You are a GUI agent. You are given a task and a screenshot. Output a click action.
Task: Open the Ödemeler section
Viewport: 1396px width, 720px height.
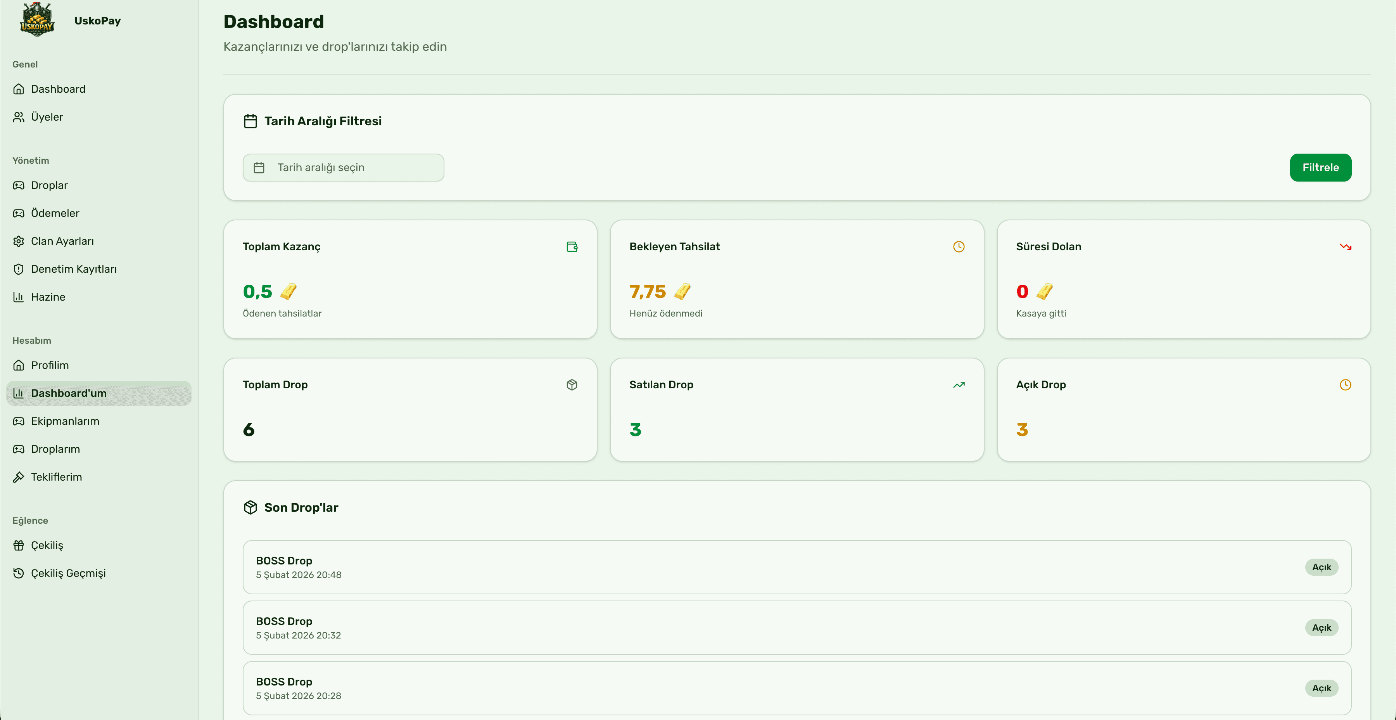[54, 213]
